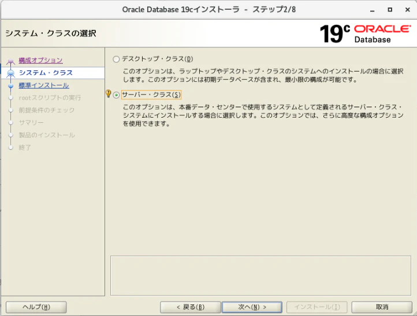Viewport: 417px width, 316px height.
Task: Select the システム・クラス step in sidebar
Action: tap(46, 73)
